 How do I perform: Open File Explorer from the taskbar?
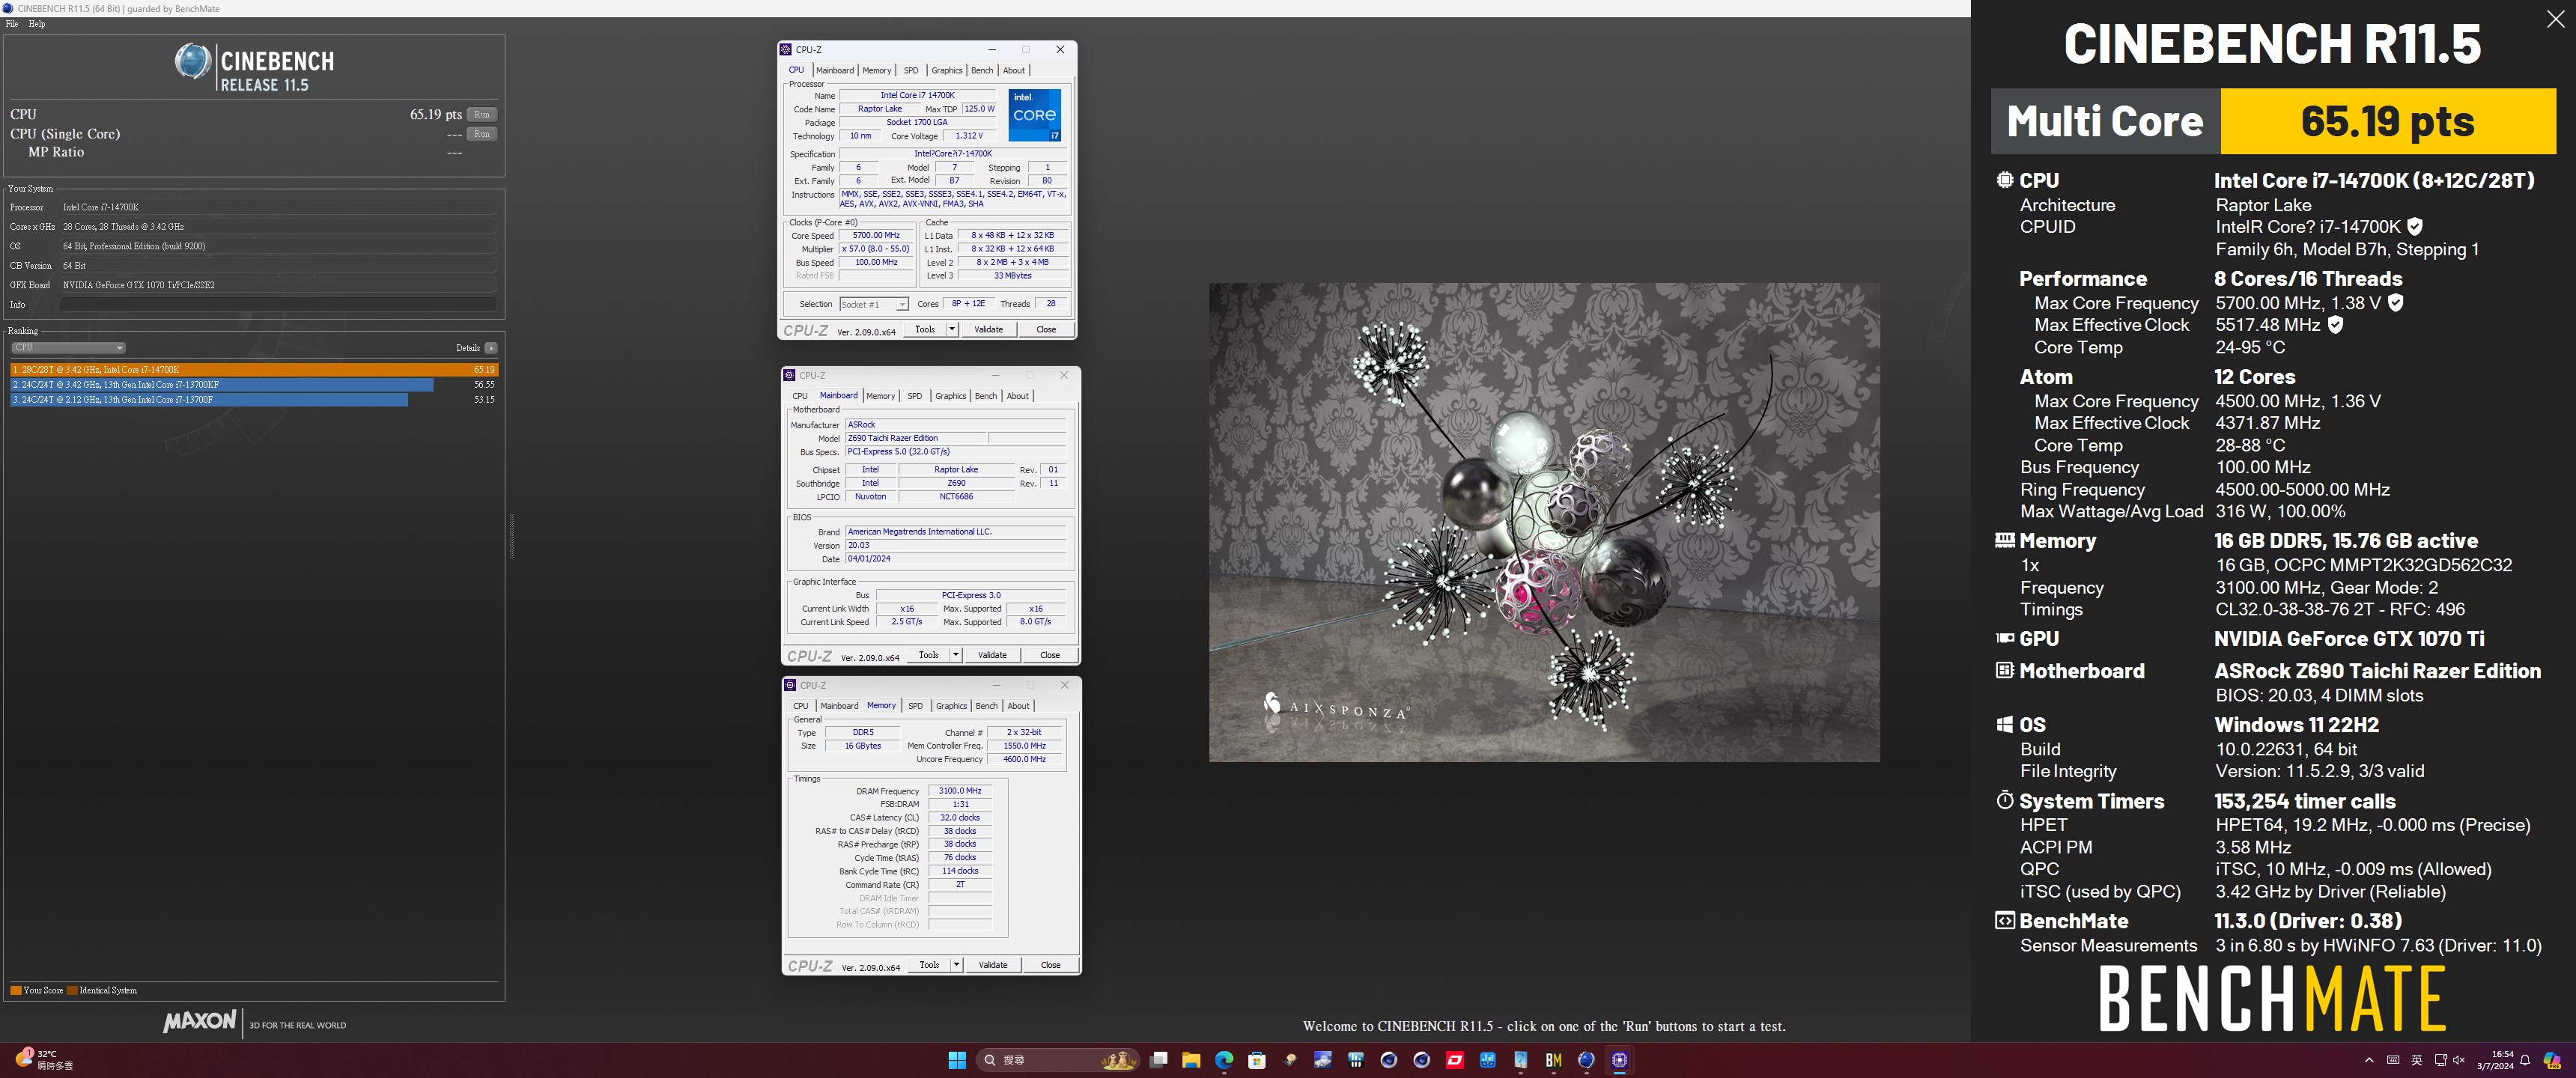tap(1191, 1060)
